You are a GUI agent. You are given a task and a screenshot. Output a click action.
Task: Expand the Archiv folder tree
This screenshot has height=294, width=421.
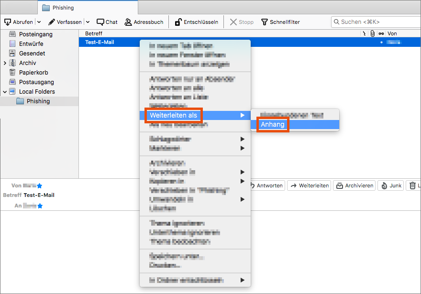click(x=5, y=63)
